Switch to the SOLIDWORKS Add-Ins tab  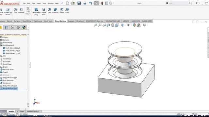pyautogui.click(x=94, y=21)
